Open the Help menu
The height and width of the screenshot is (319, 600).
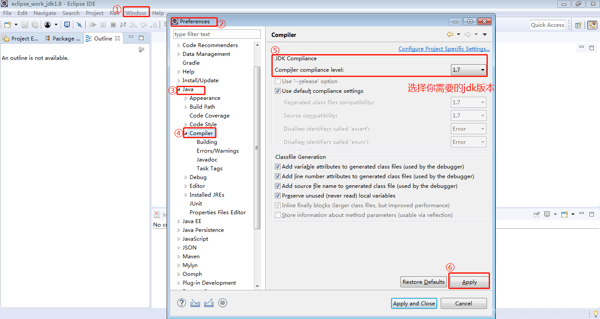click(158, 13)
